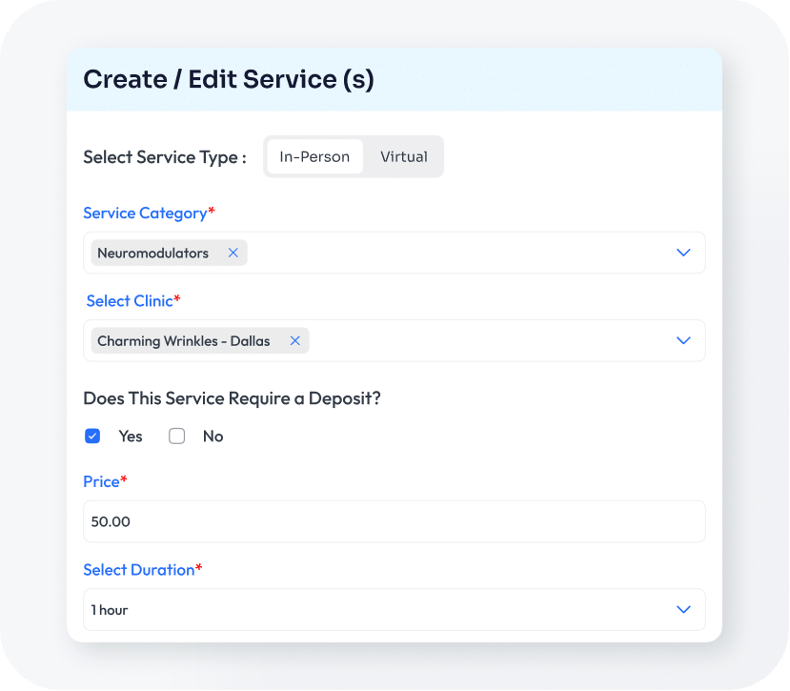This screenshot has height=691, width=790.
Task: Click the "1 hour" duration value
Action: 110,610
